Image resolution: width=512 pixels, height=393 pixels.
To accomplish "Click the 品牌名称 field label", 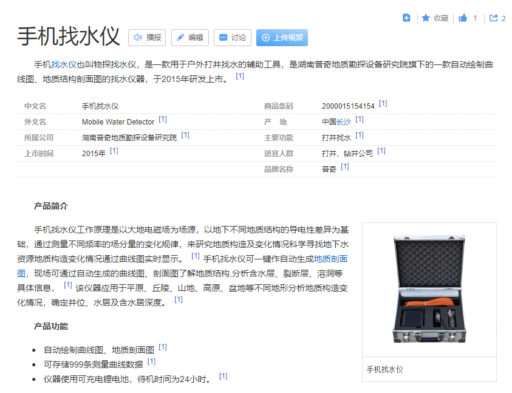I will tap(279, 169).
